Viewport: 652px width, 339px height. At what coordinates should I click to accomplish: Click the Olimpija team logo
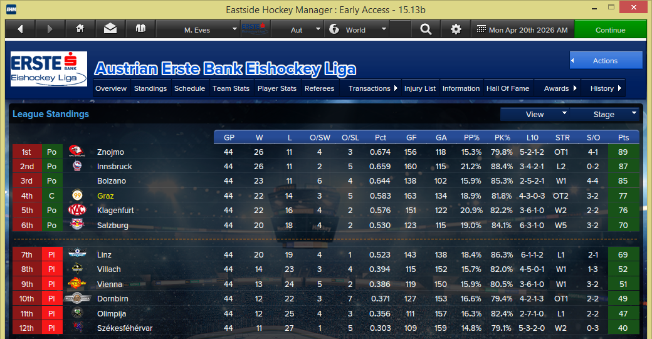(77, 313)
